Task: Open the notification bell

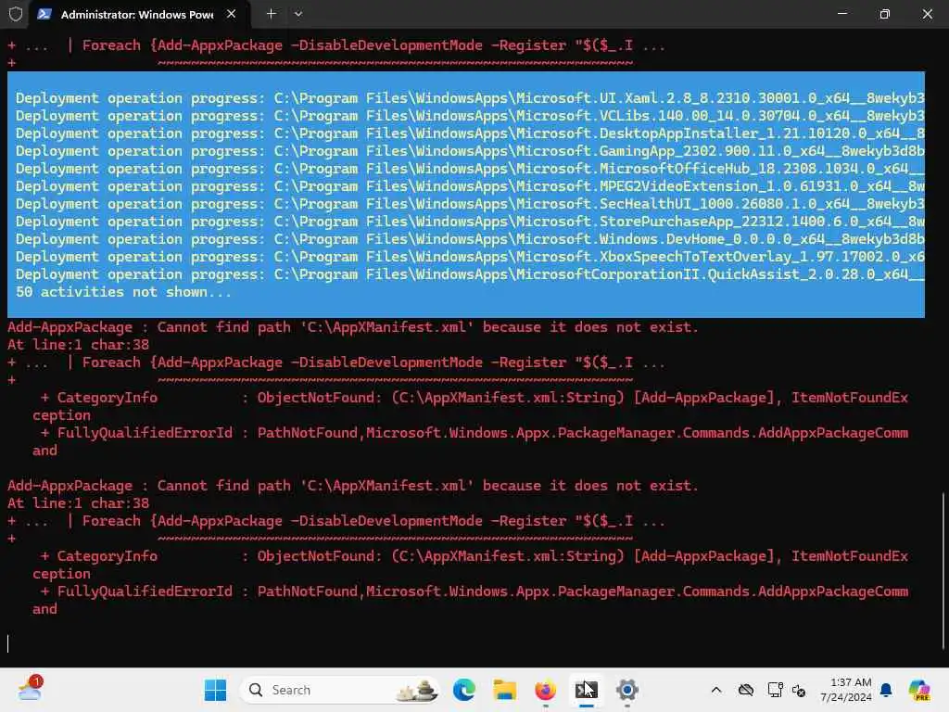Action: (886, 690)
